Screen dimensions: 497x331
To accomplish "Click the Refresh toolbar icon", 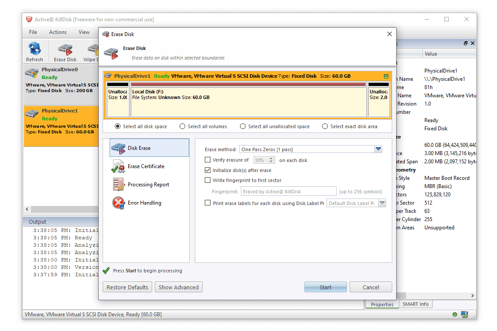I will pos(34,52).
